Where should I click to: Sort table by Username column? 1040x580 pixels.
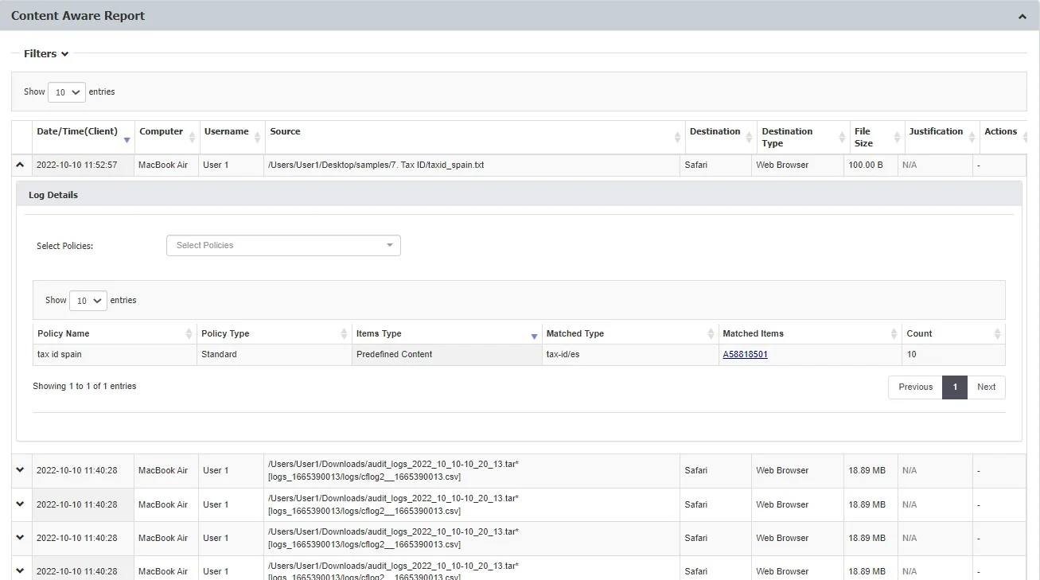[x=258, y=137]
